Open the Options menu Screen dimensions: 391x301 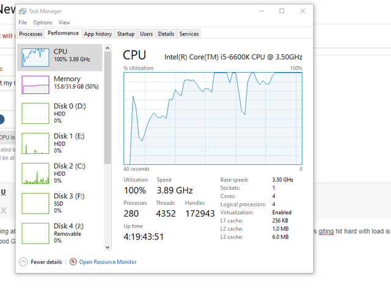(43, 23)
